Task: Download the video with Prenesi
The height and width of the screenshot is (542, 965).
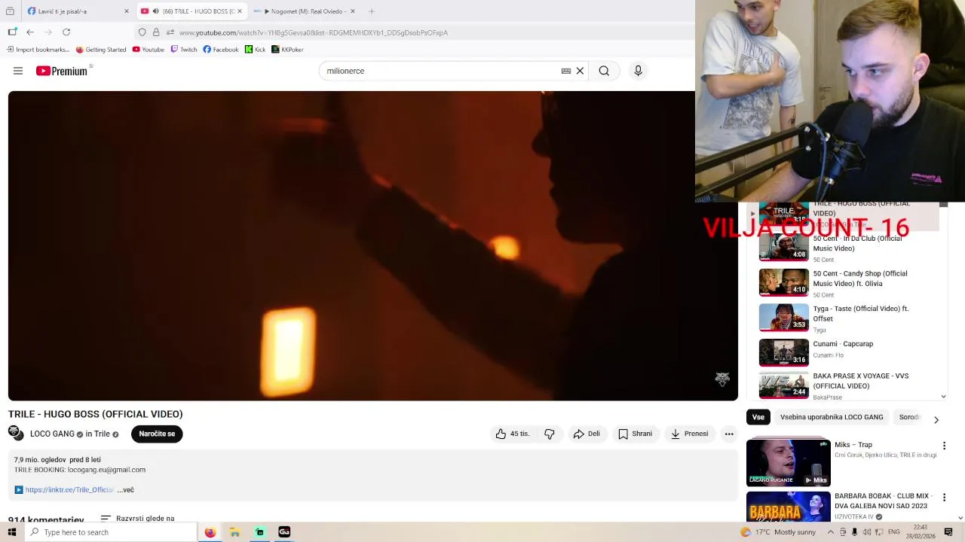Action: tap(689, 434)
